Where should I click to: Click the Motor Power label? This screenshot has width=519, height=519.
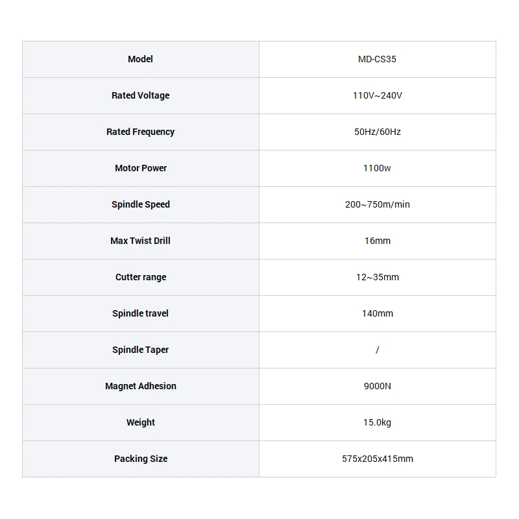pos(140,168)
